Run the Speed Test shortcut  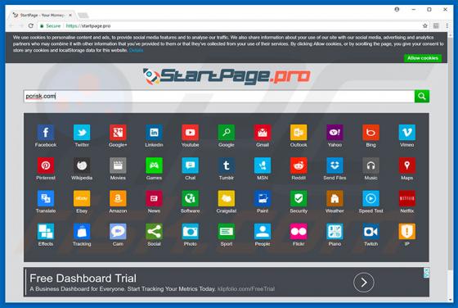[x=371, y=198]
